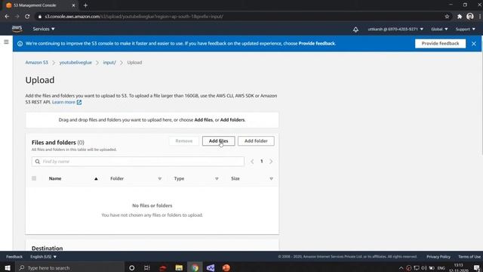Open the notifications bell icon
The width and height of the screenshot is (483, 272).
coord(355,29)
